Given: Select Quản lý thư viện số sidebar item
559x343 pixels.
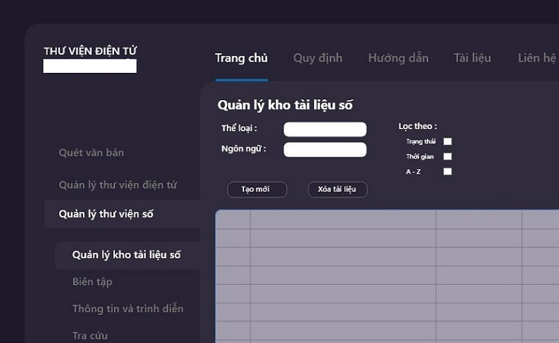Looking at the screenshot, I should (122, 214).
